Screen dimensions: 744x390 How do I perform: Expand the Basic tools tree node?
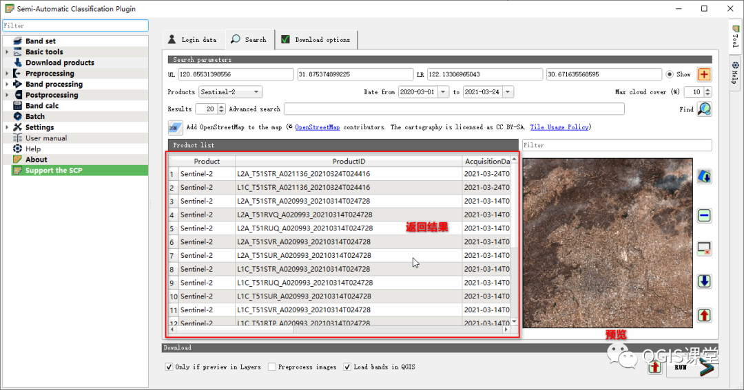(x=7, y=52)
